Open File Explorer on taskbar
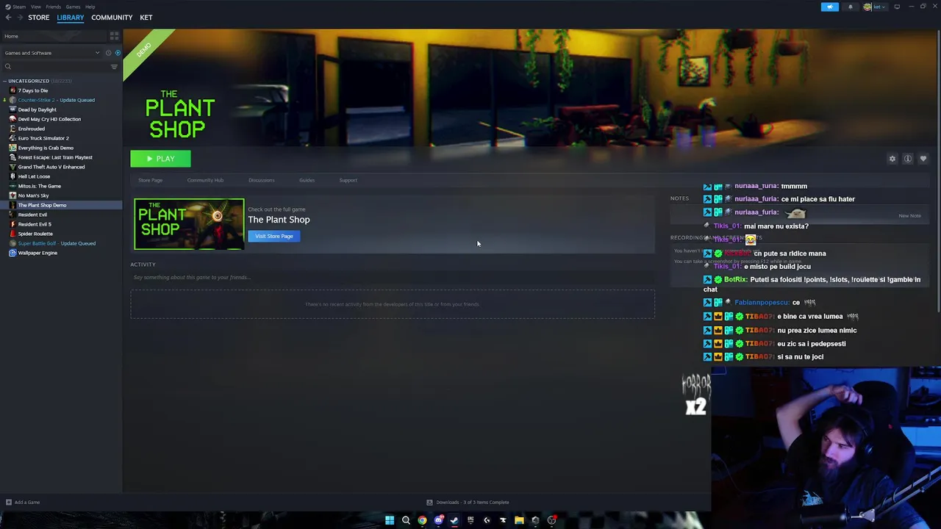The image size is (941, 529). point(519,520)
